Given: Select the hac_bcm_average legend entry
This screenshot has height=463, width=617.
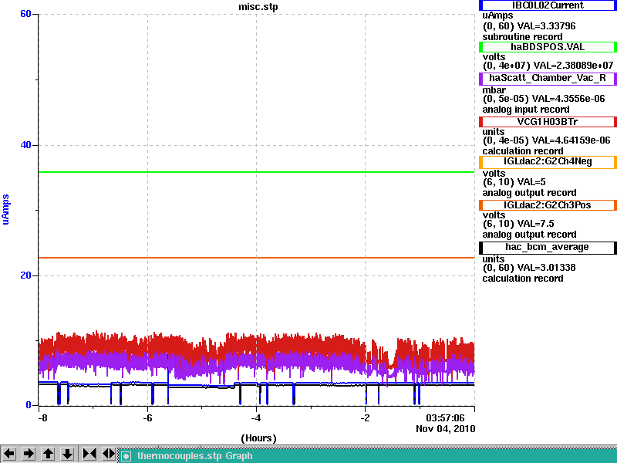Looking at the screenshot, I should [x=548, y=247].
